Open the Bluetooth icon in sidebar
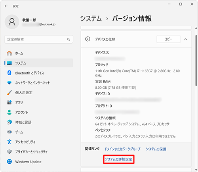The width and height of the screenshot is (198, 172). point(10,73)
